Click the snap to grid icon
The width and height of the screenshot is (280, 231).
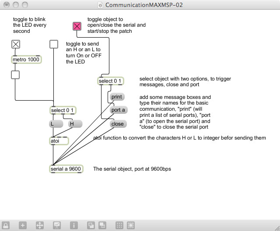130,225
